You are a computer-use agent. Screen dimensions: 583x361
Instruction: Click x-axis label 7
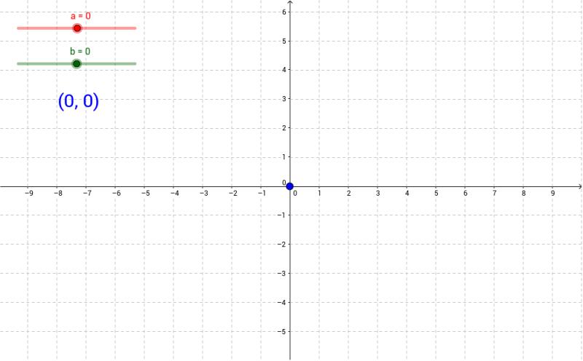coord(495,193)
